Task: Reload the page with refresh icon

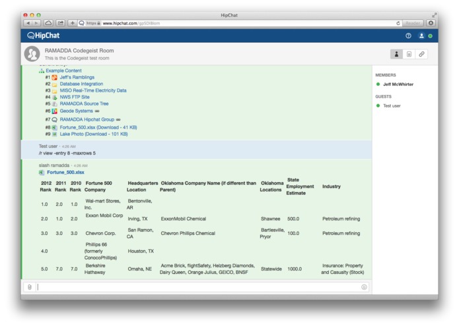Action: [398, 23]
